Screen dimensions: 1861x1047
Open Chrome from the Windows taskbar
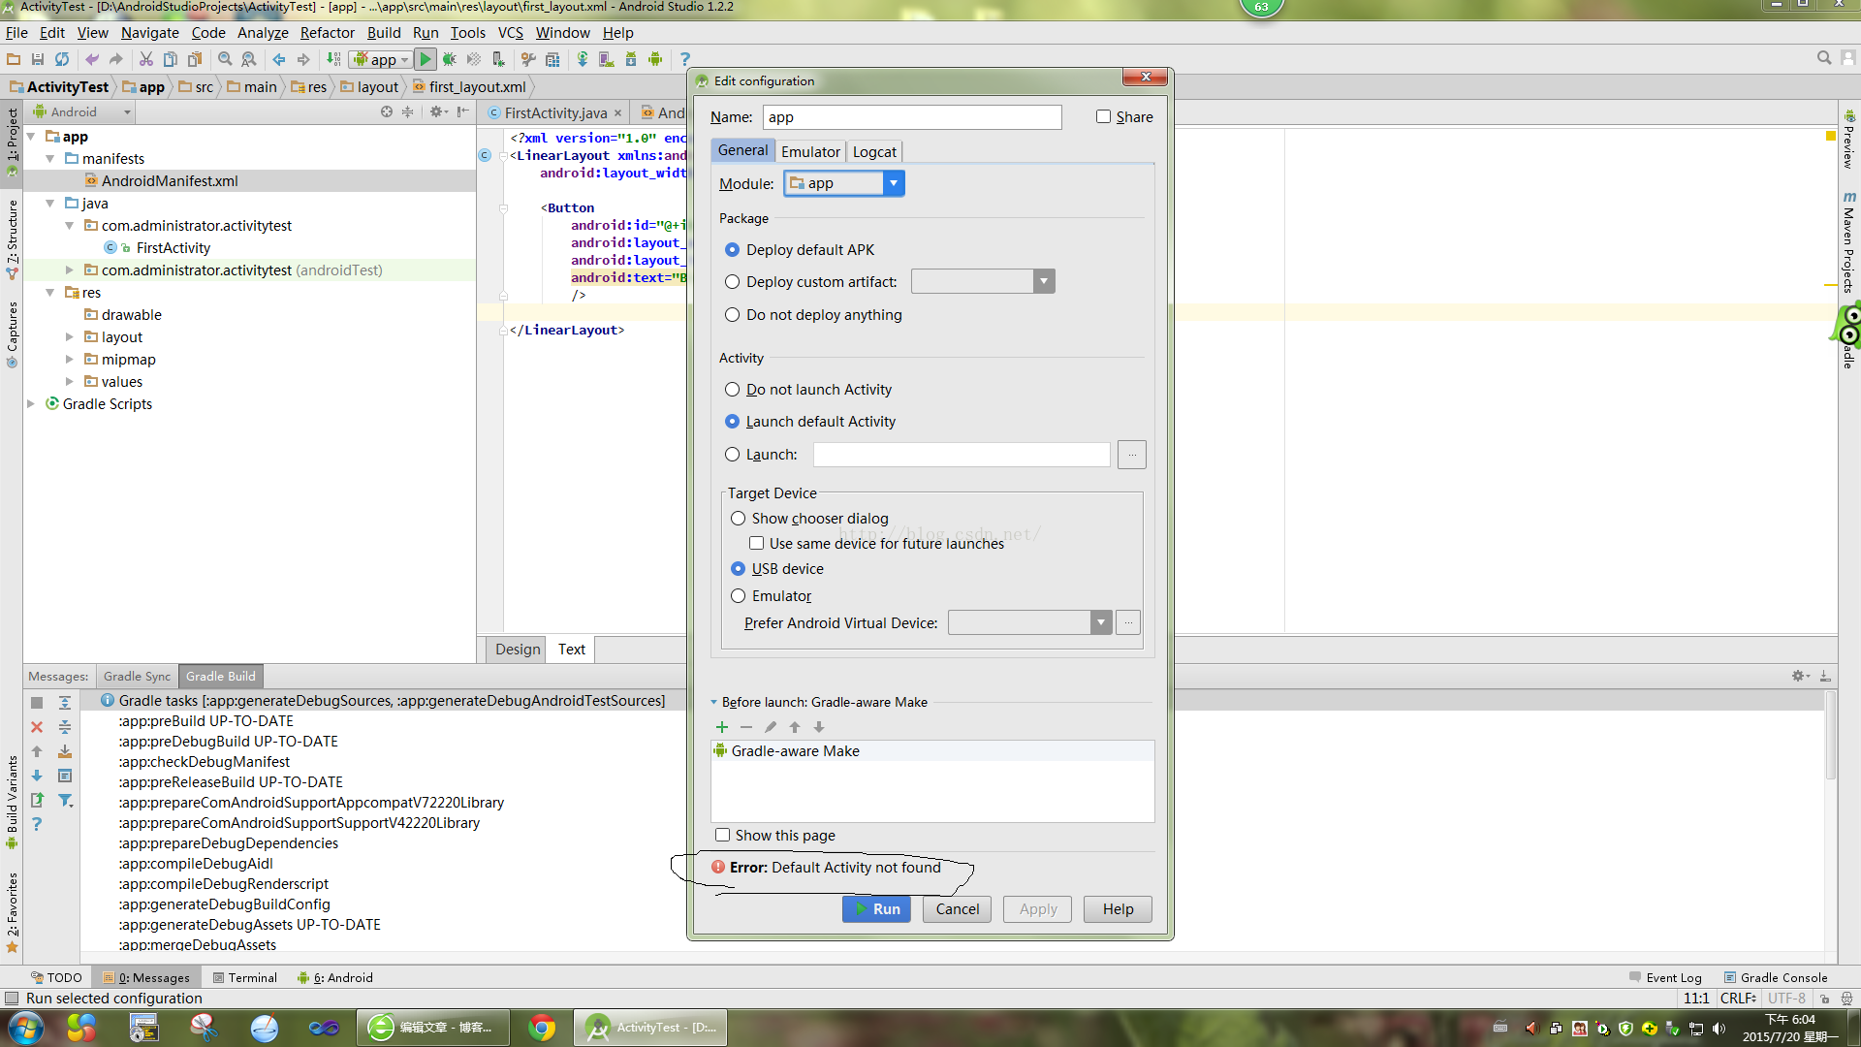point(542,1028)
